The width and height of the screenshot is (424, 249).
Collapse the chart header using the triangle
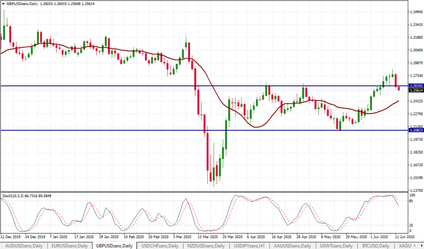[x=3, y=3]
